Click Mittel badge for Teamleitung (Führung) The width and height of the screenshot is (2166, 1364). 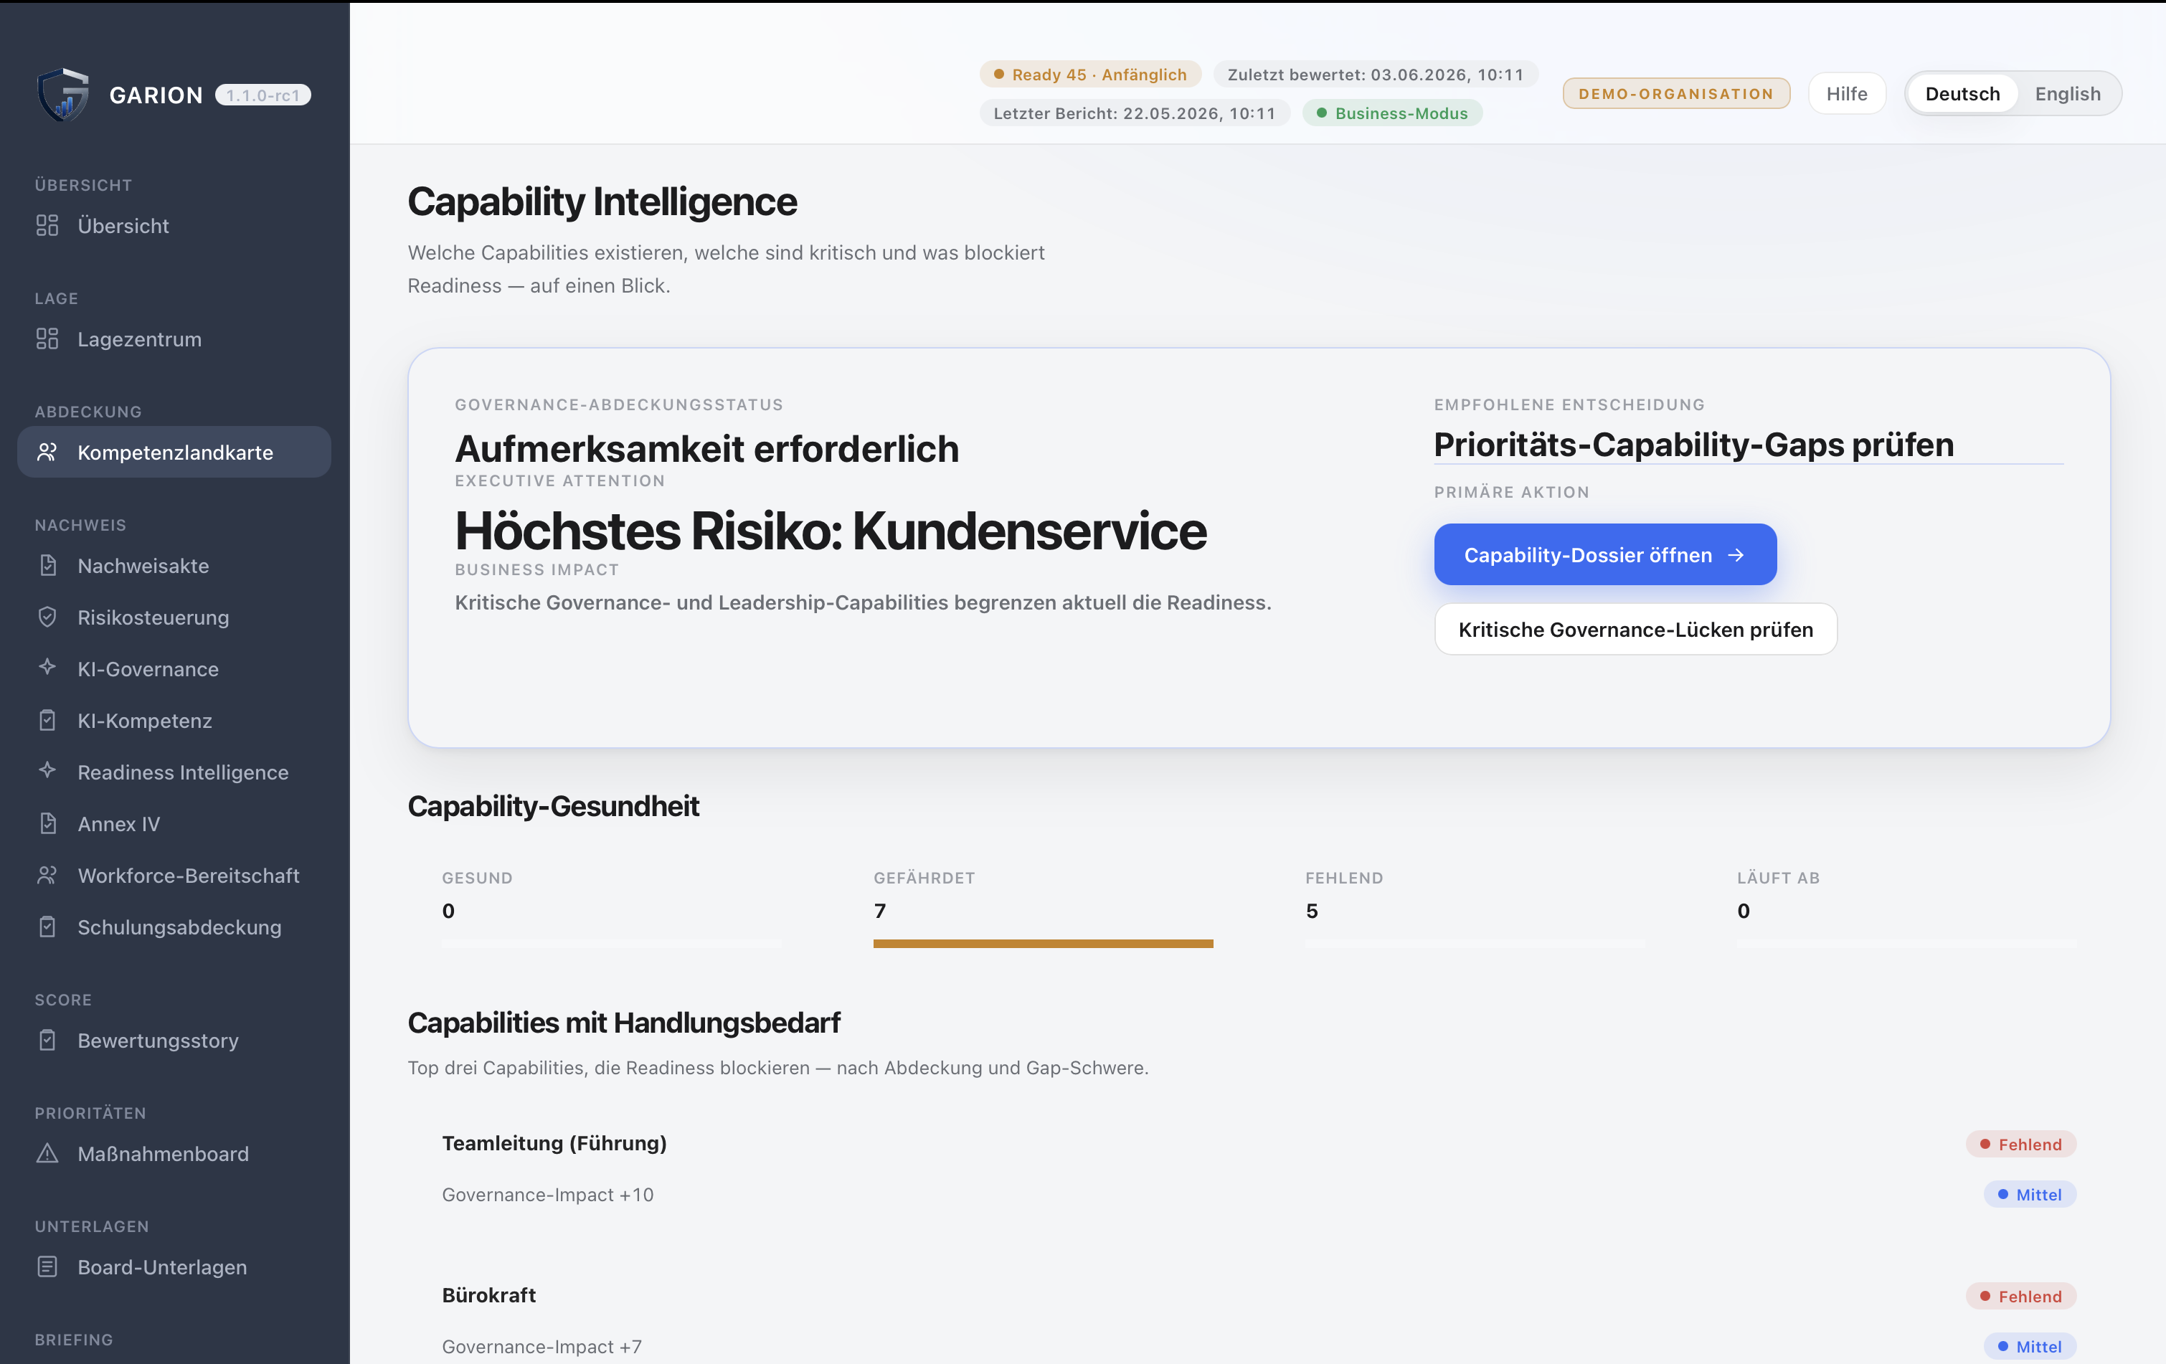(x=2029, y=1194)
